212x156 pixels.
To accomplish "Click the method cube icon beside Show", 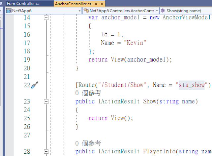I will 163,11.
